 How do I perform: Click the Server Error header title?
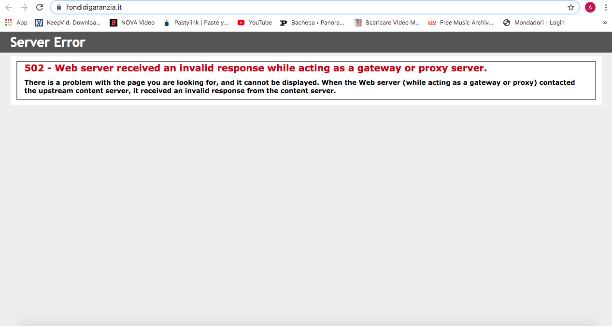point(48,42)
